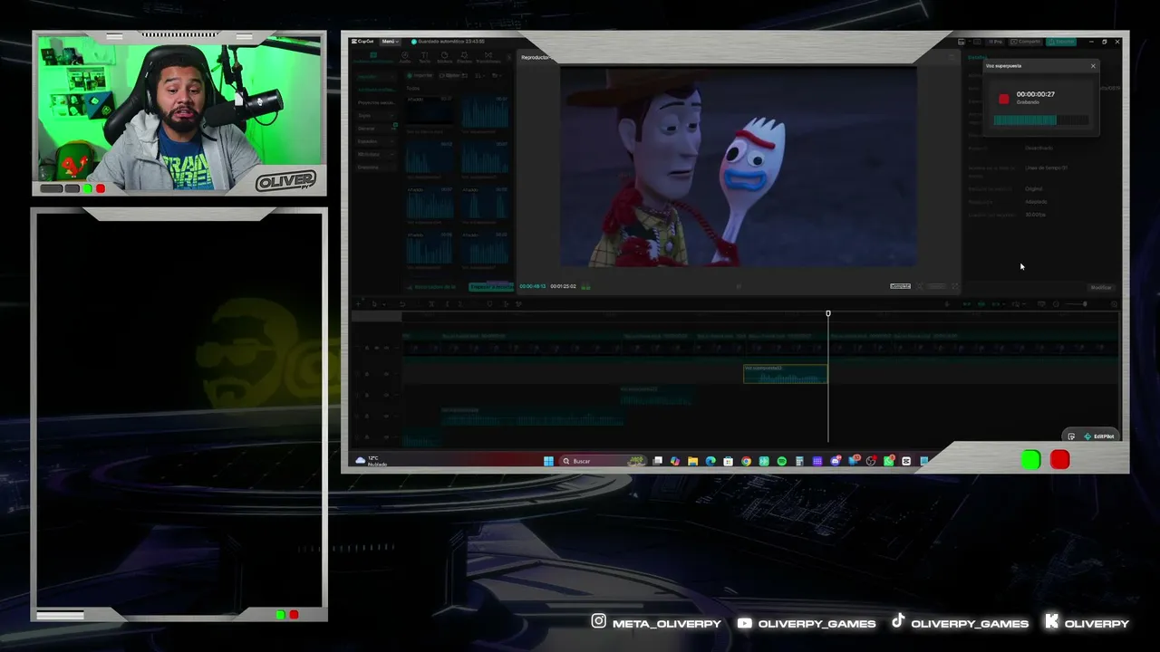Open the Audio tab in CapCut
The width and height of the screenshot is (1160, 652).
point(404,58)
